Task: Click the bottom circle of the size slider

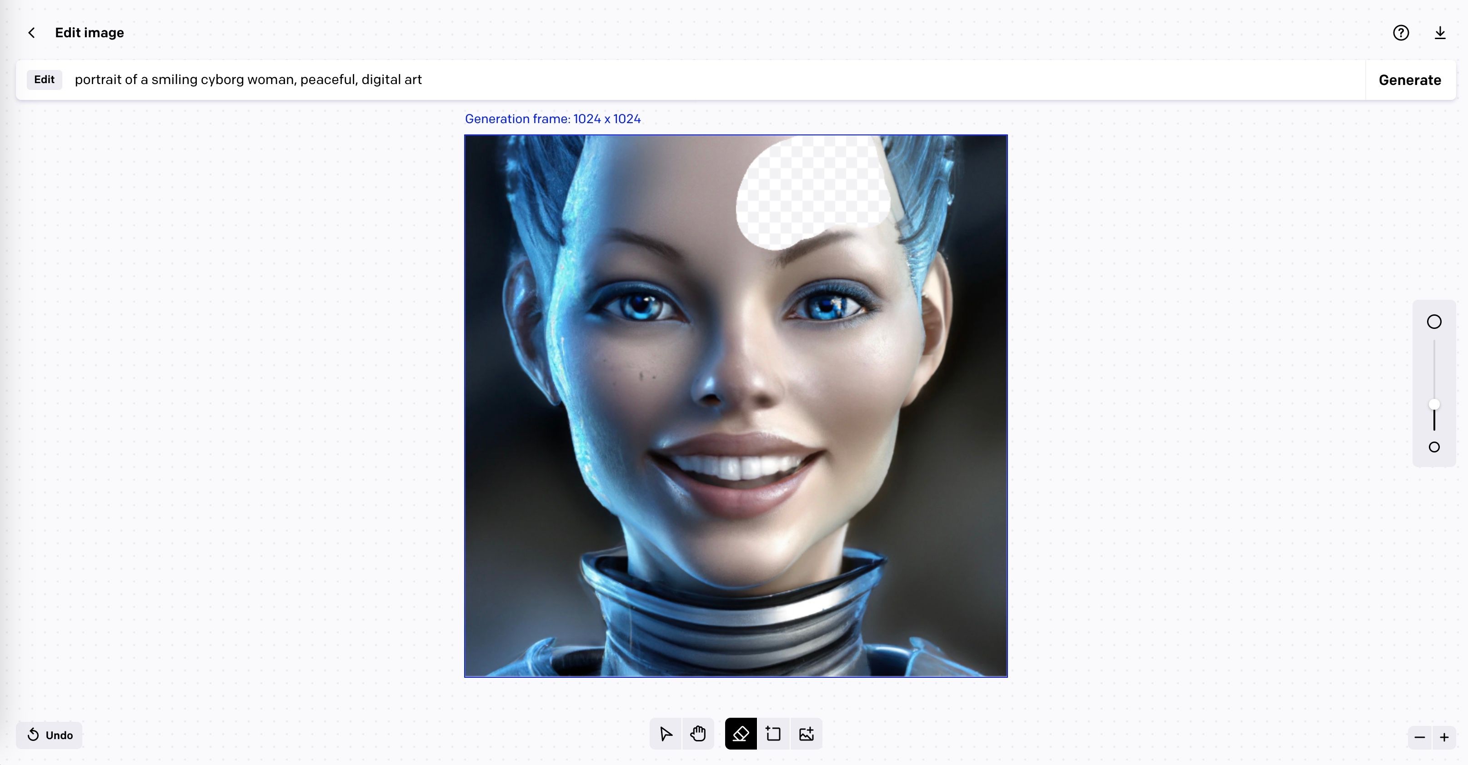Action: tap(1434, 448)
